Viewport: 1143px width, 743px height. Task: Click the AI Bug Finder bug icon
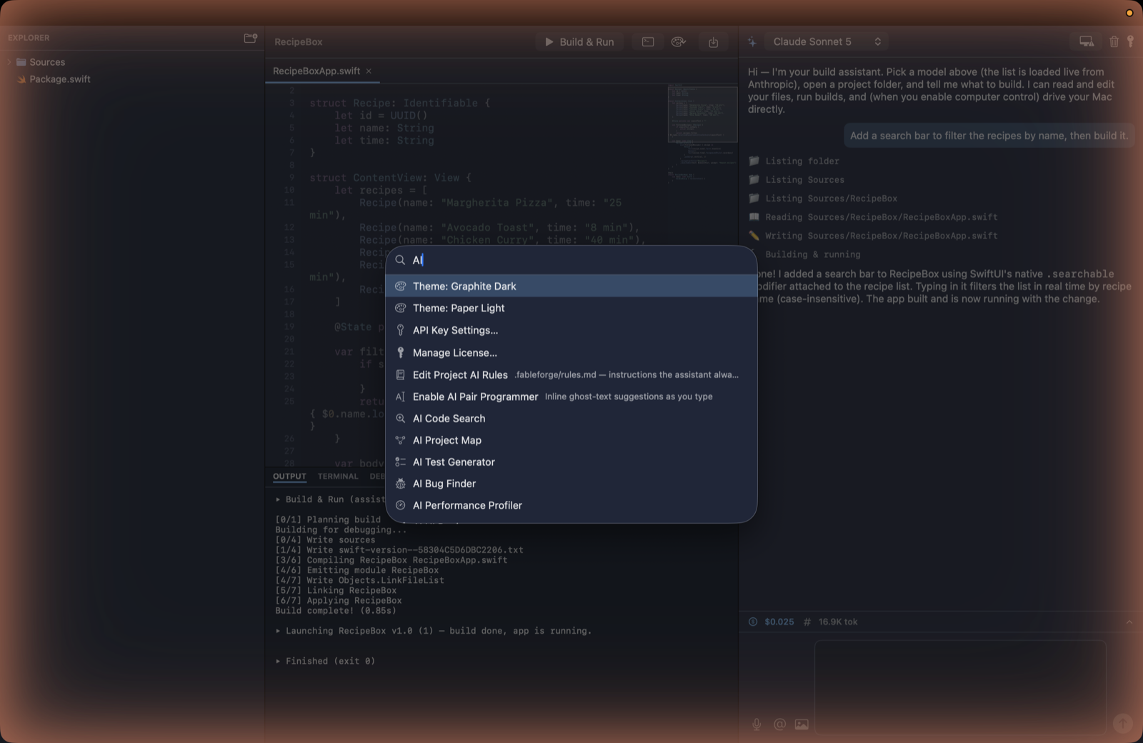pos(400,484)
